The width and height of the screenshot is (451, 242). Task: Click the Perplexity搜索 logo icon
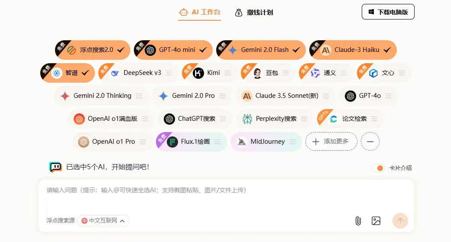(247, 119)
